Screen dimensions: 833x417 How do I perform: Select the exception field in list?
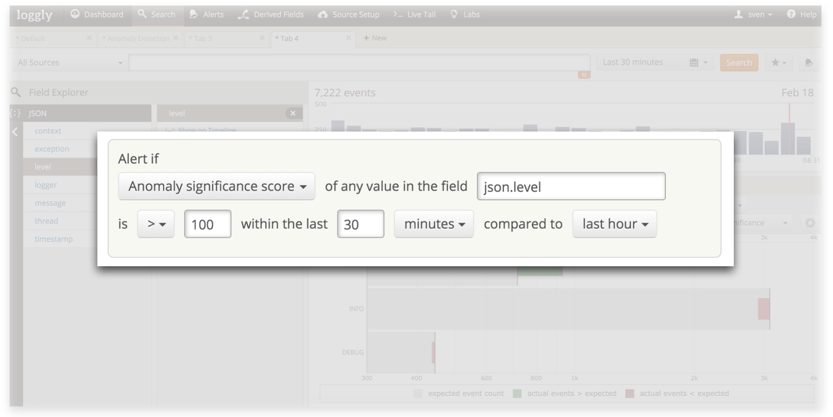(52, 149)
